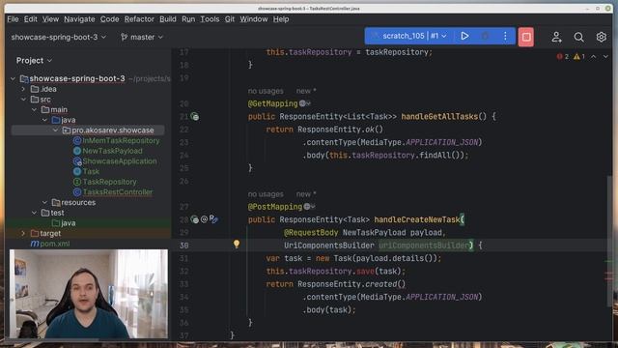The width and height of the screenshot is (618, 348).
Task: Click gutter bean icon on line 21
Action: click(x=195, y=116)
